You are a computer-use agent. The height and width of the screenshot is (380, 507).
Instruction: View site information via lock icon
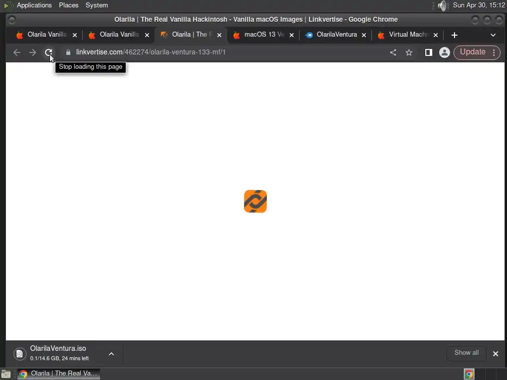click(x=68, y=52)
